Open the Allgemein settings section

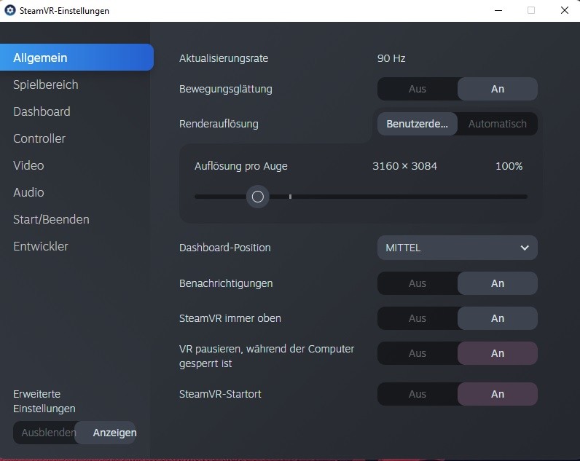(77, 58)
